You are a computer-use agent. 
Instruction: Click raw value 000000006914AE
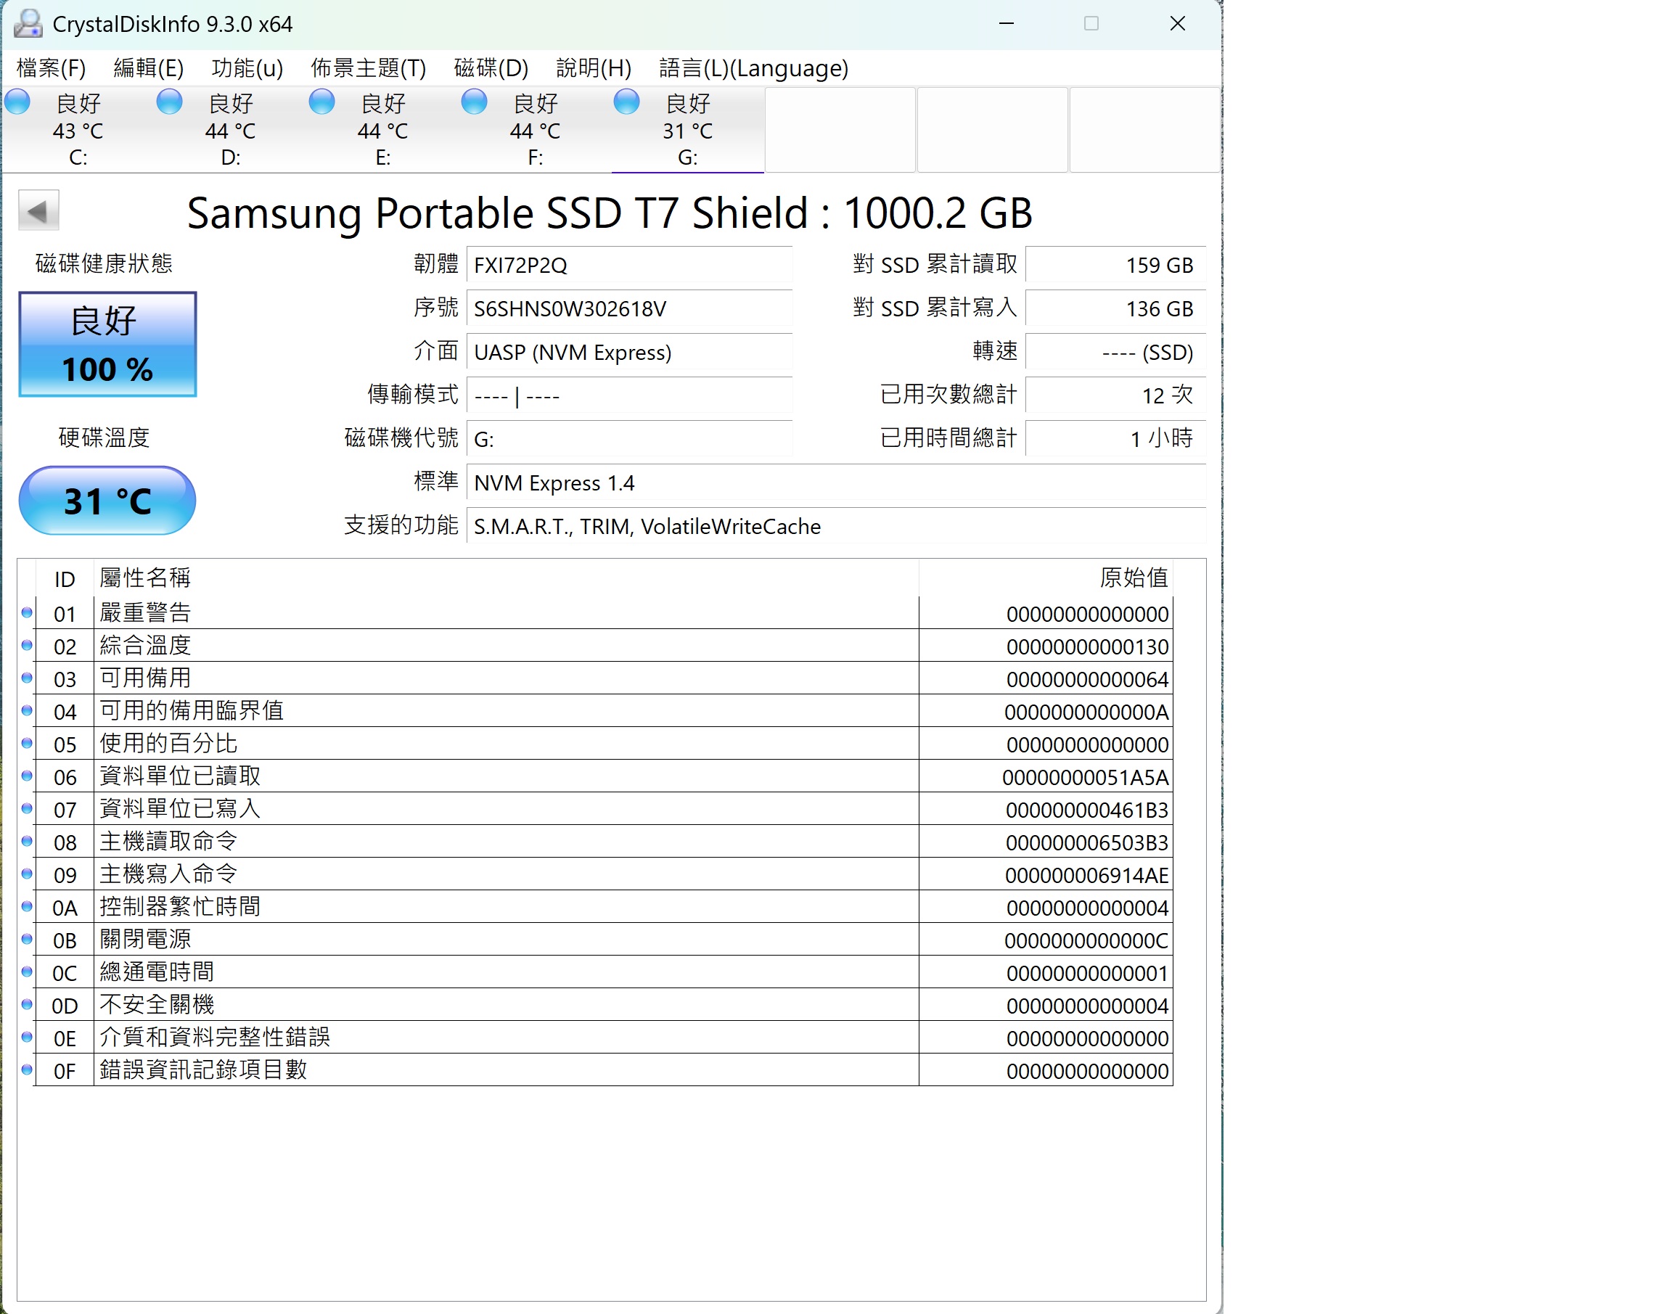click(1087, 876)
